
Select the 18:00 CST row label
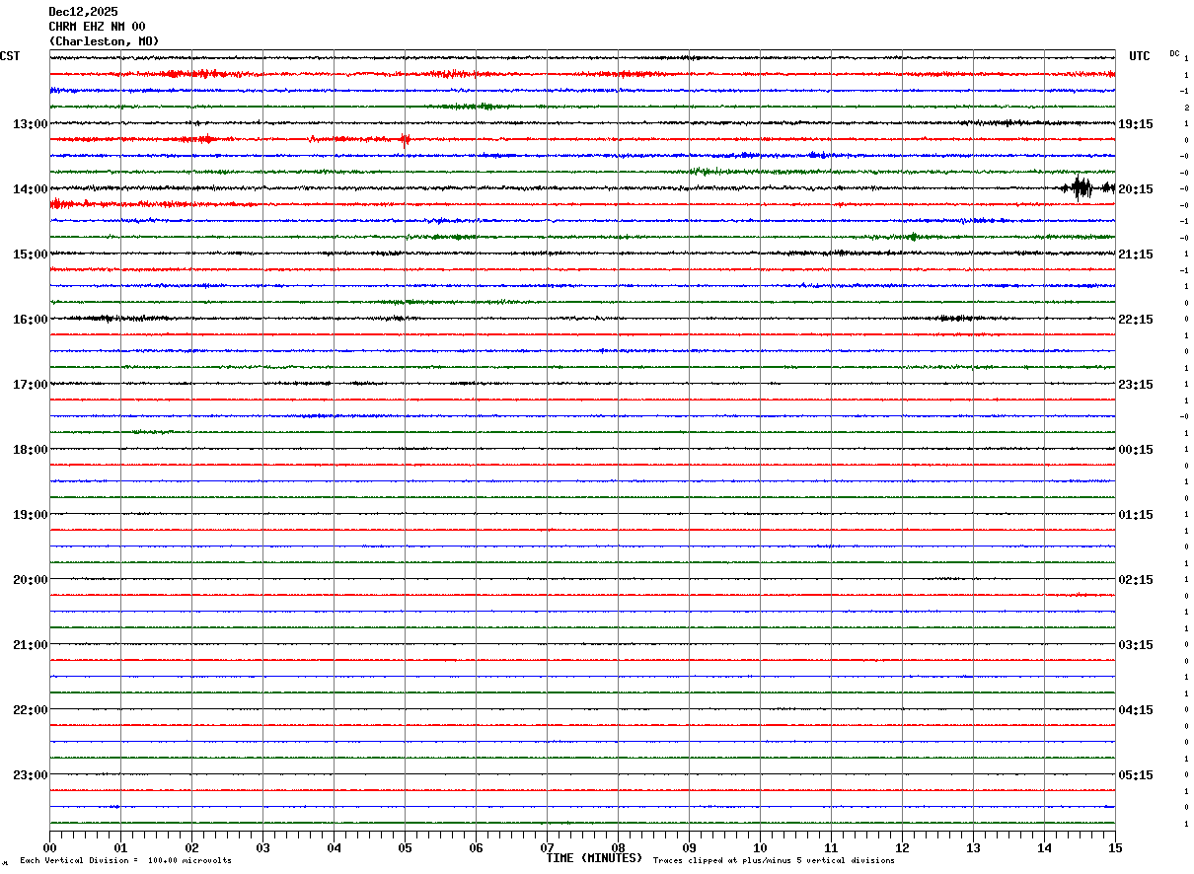31,449
